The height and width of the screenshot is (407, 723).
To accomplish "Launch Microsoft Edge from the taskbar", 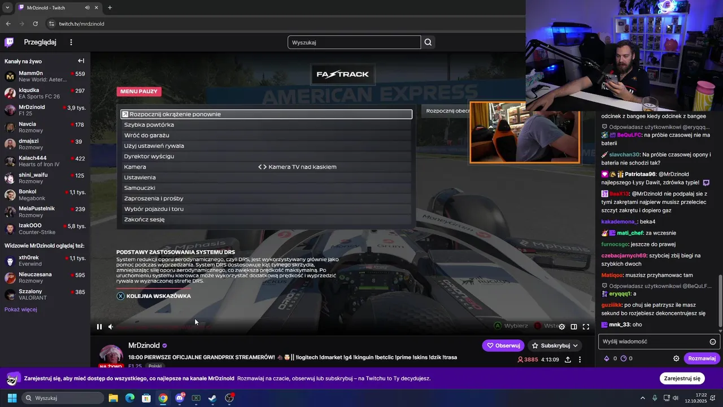I will pos(130,398).
